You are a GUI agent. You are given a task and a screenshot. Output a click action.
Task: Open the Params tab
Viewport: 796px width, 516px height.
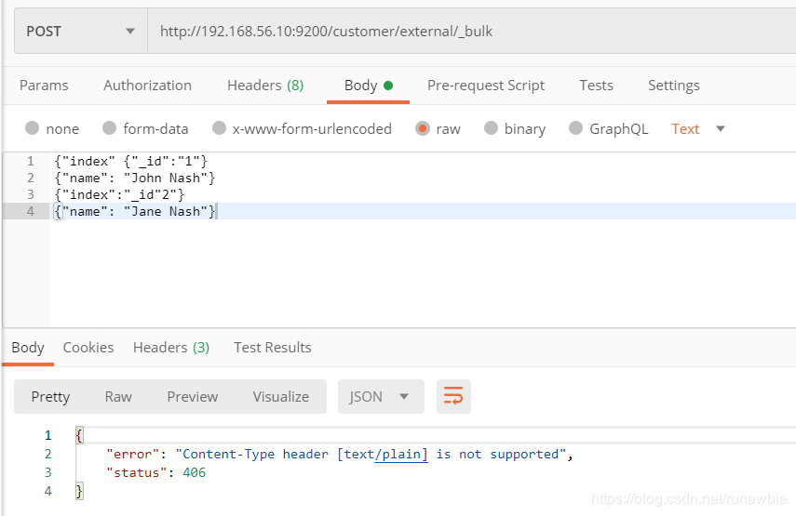(x=44, y=86)
